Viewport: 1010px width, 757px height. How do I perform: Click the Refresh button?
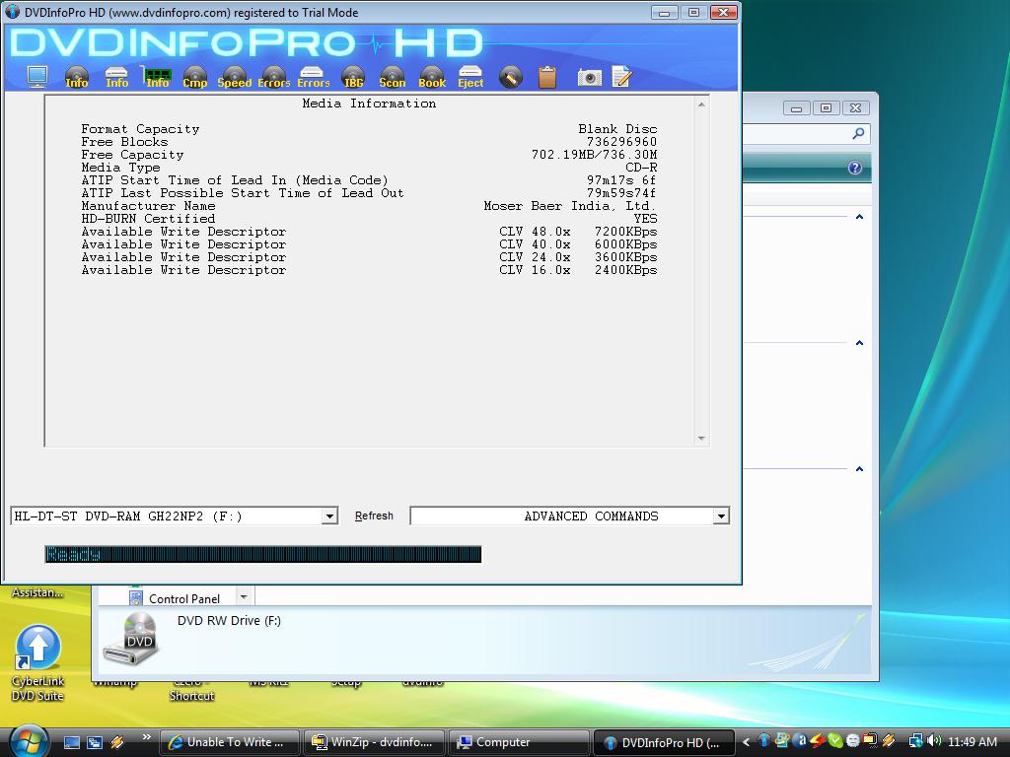tap(374, 516)
